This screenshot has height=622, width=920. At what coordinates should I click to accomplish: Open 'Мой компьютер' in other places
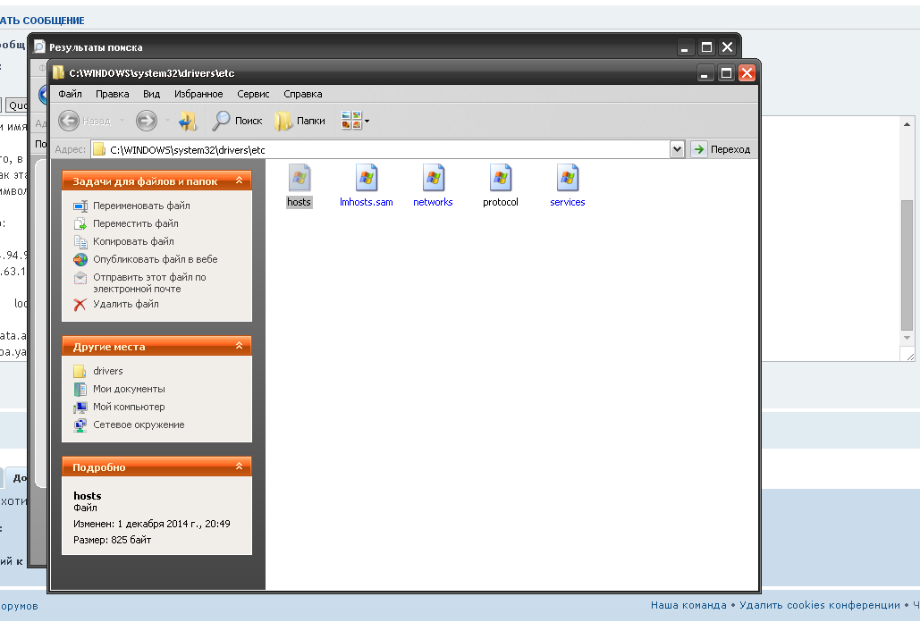click(129, 407)
